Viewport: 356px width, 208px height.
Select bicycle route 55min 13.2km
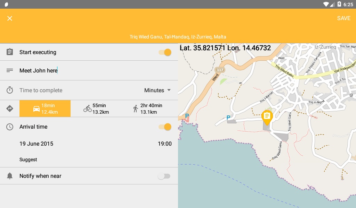tap(96, 109)
